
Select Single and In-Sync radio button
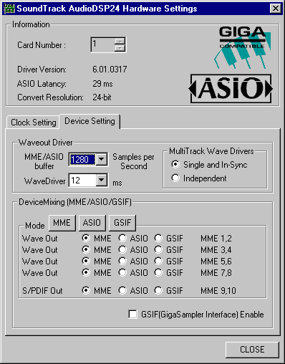click(x=175, y=164)
